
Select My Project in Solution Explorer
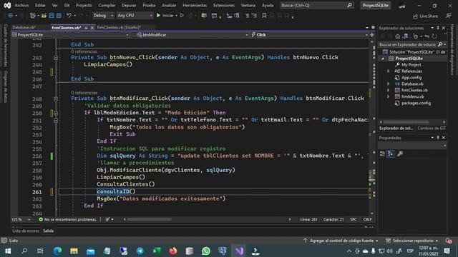tap(411, 65)
